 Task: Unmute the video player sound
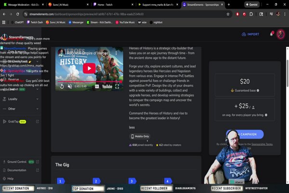(x=70, y=86)
